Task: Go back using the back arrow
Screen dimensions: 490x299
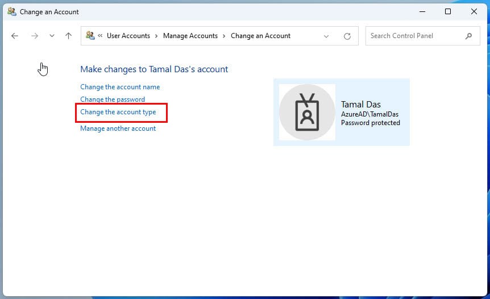Action: (x=15, y=36)
